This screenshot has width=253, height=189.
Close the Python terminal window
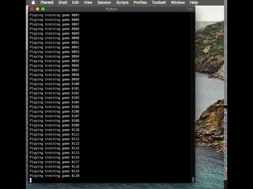click(x=32, y=9)
